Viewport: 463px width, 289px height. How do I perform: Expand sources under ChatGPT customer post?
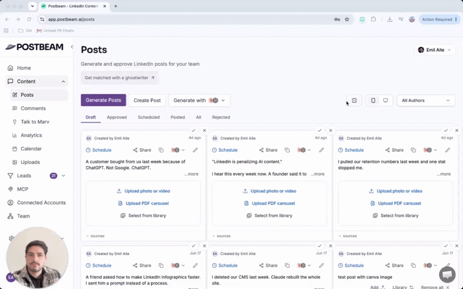pyautogui.click(x=95, y=236)
